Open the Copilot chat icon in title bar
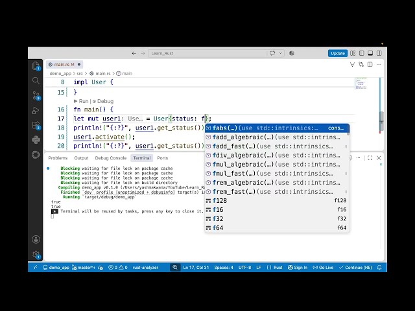415x311 pixels. pyautogui.click(x=272, y=53)
